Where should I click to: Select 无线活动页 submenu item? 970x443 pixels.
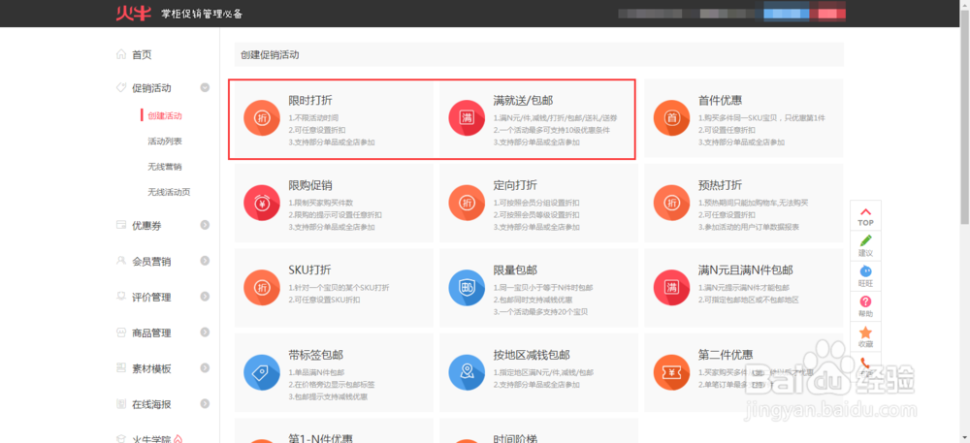point(169,193)
